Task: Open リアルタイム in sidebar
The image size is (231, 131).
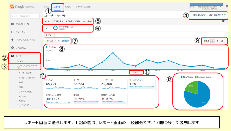Action: (x=21, y=48)
